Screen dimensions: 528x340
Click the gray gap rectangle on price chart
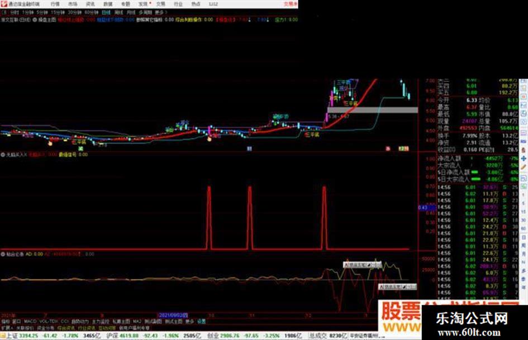click(x=373, y=110)
